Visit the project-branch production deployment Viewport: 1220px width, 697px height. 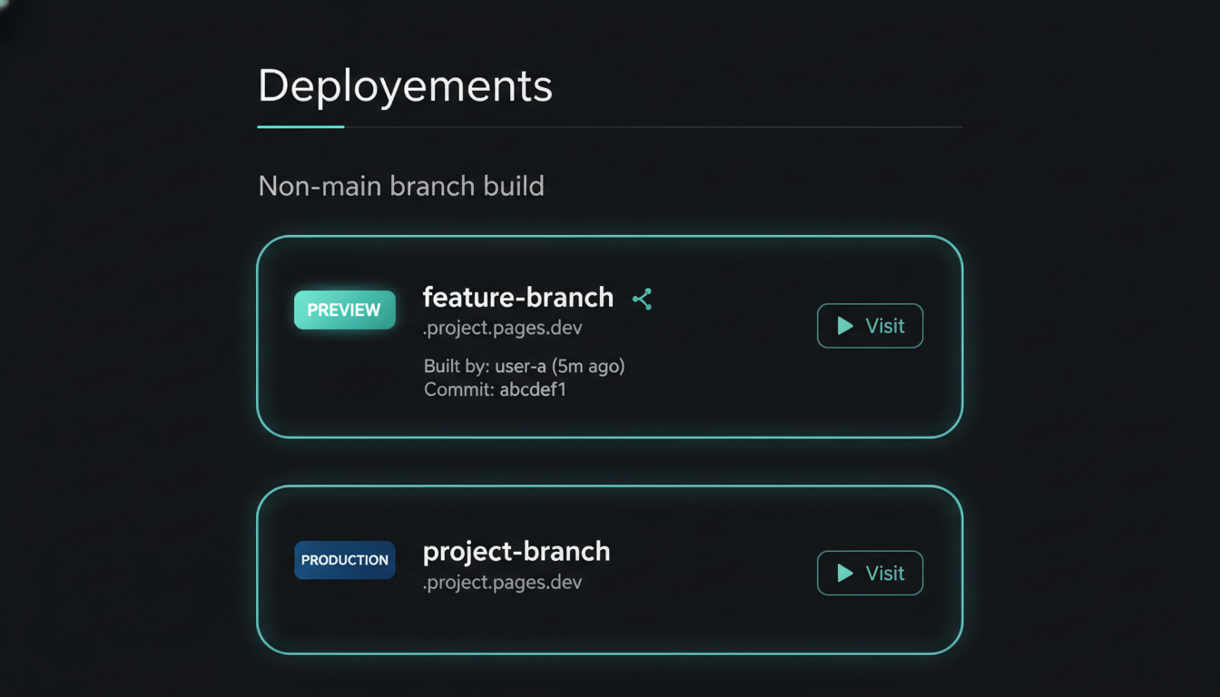[x=870, y=573]
